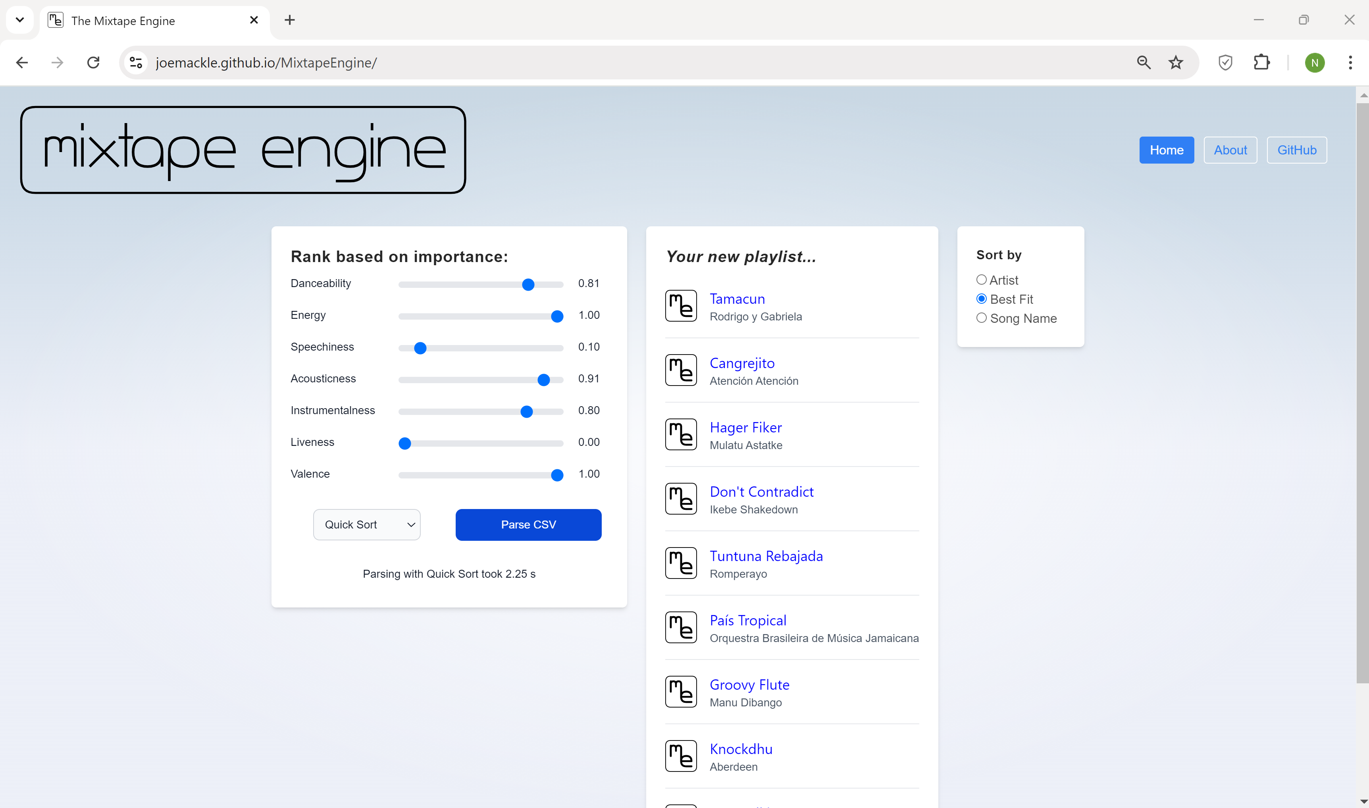Open the Tuntuna Rebajada song link

(x=766, y=556)
